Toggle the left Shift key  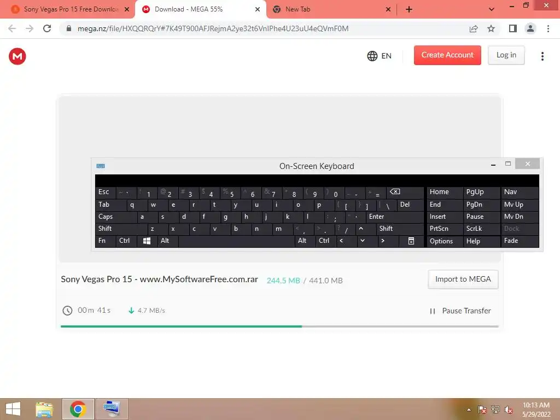coord(121,229)
